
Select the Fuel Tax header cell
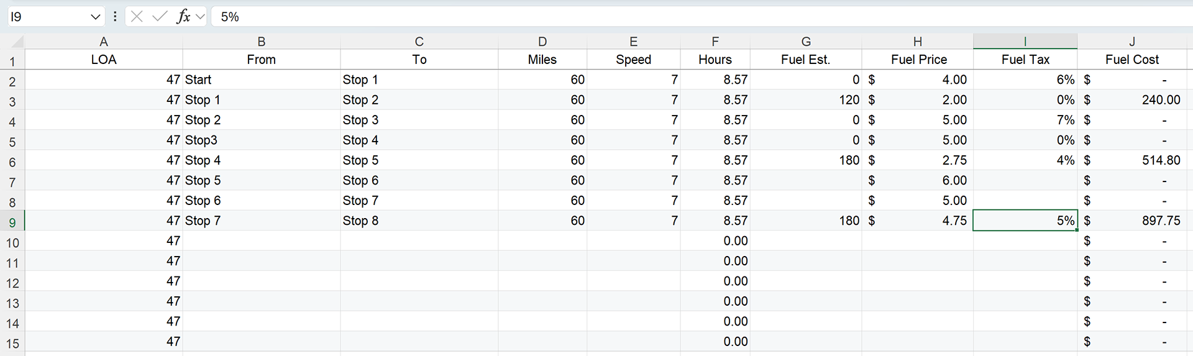pos(1025,60)
